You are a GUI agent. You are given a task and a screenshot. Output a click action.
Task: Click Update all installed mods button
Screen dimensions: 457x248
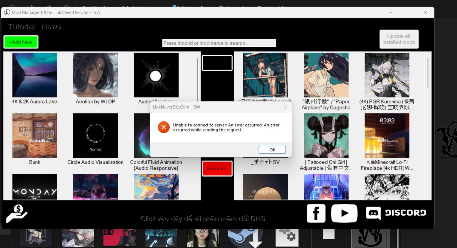[399, 39]
